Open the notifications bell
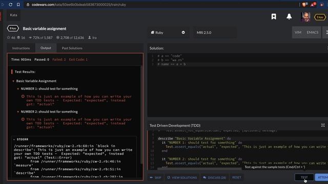This screenshot has width=328, height=184. (x=289, y=16)
